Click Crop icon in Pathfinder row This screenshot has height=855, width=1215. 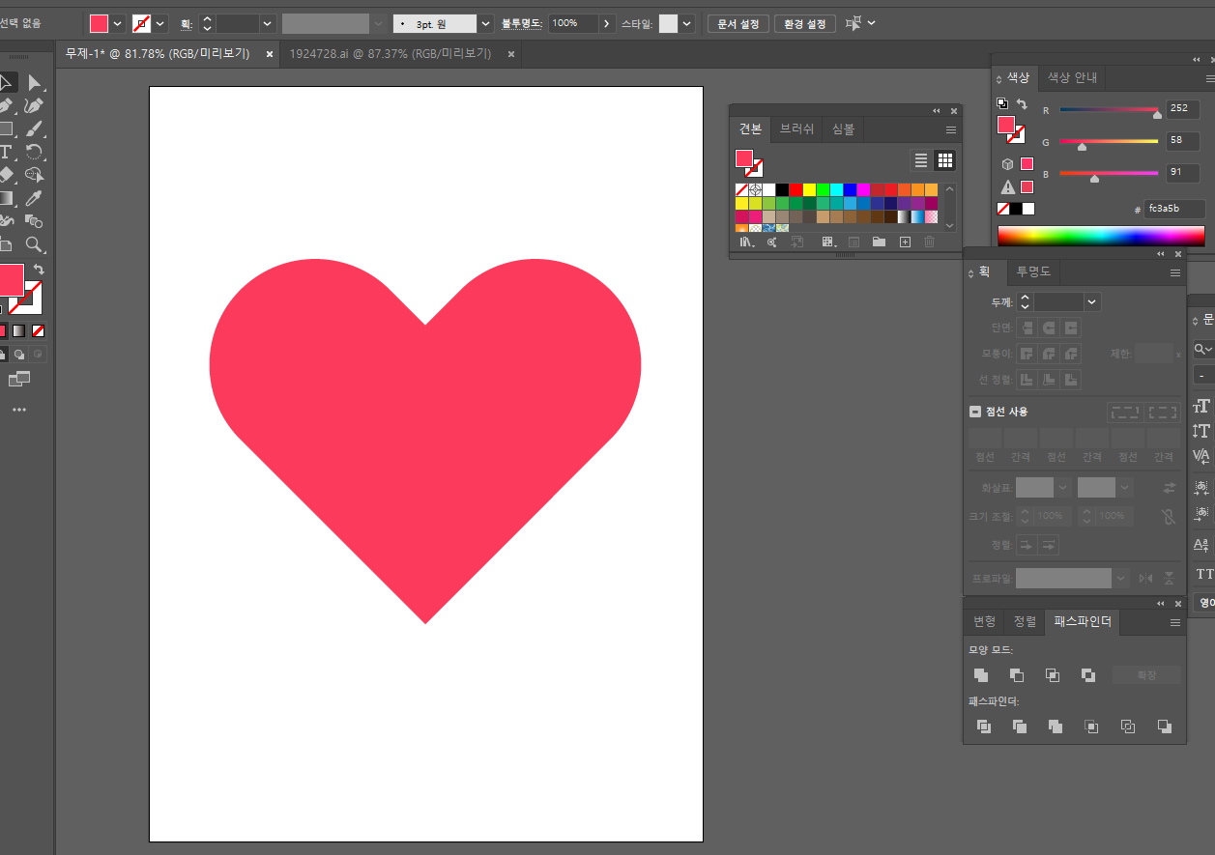point(1091,727)
